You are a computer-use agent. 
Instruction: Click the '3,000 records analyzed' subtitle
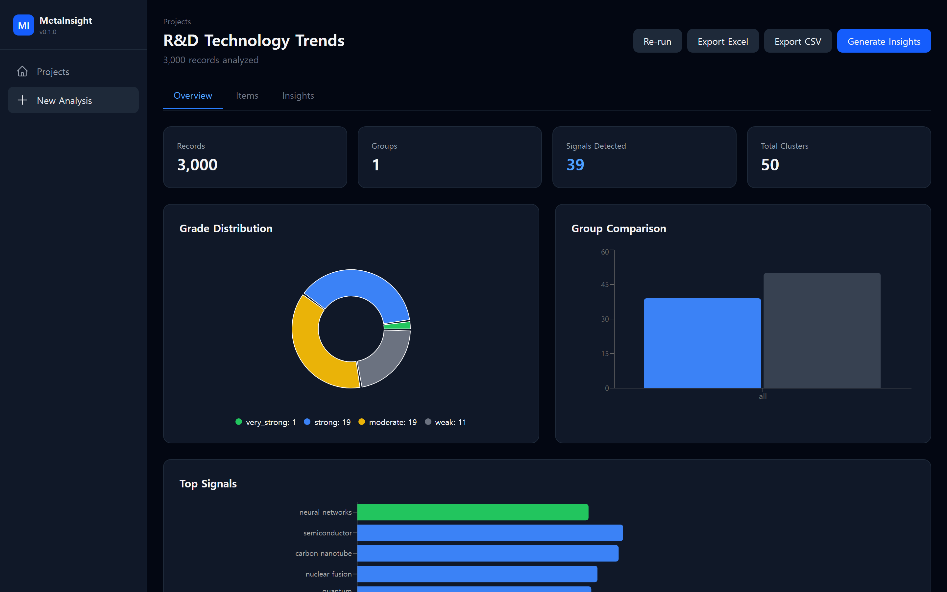pyautogui.click(x=211, y=60)
